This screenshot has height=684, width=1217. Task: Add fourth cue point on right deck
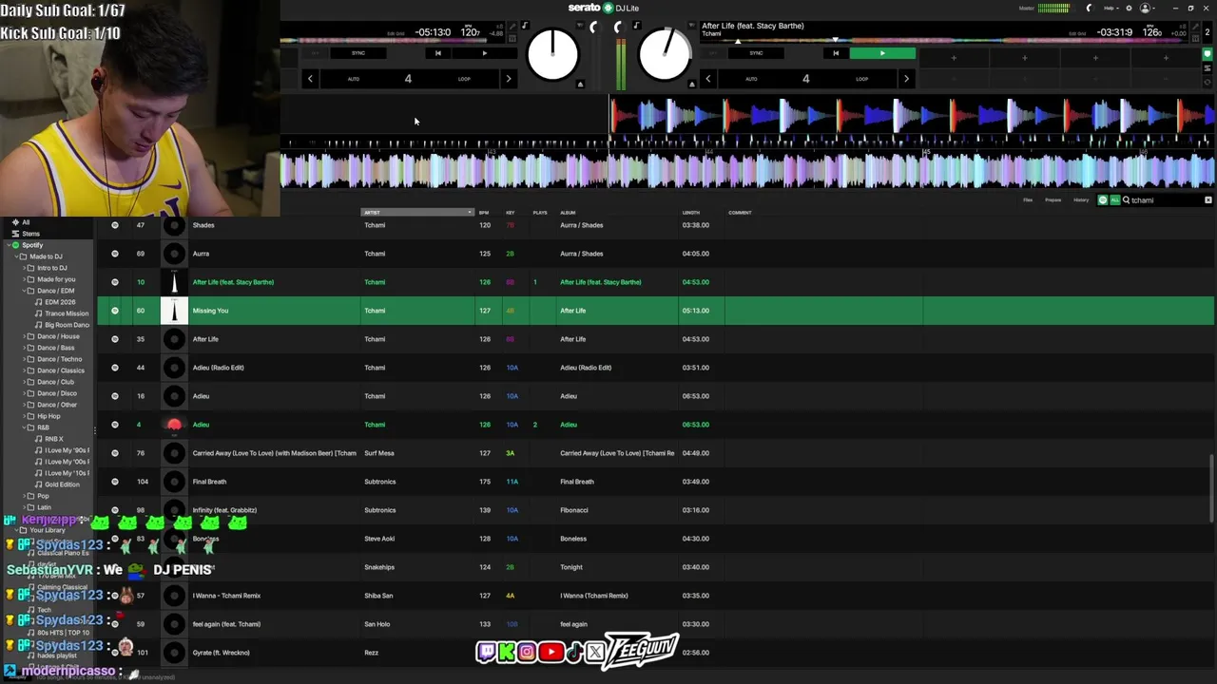[1166, 58]
